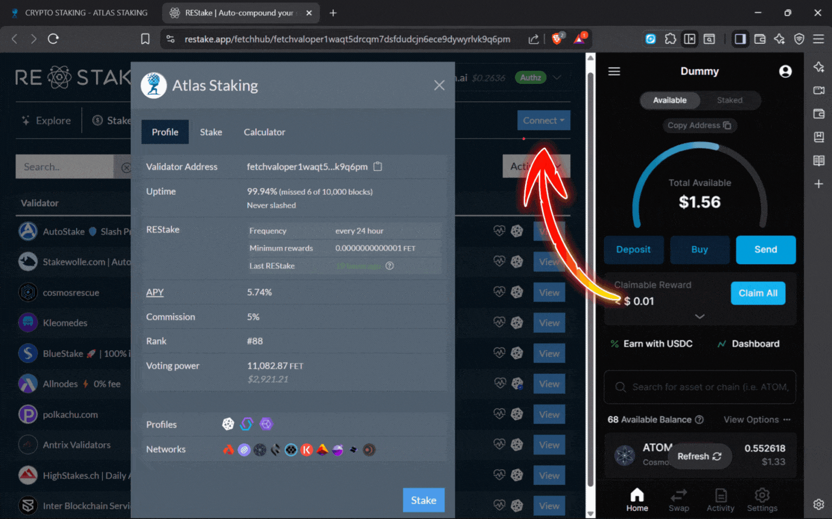Click the Atlas Staking globe logo
Image resolution: width=832 pixels, height=519 pixels.
click(153, 85)
